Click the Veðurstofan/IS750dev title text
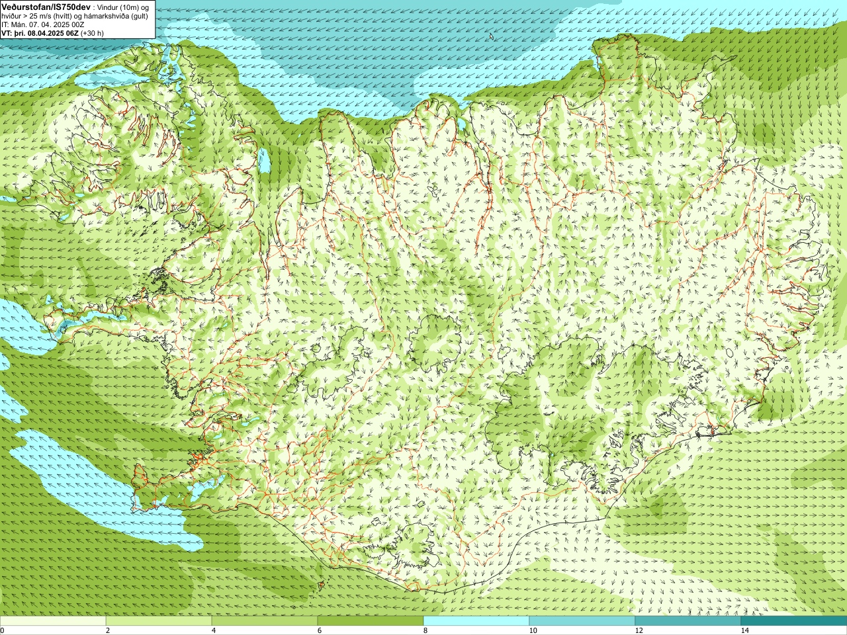847x635 pixels. (46, 6)
